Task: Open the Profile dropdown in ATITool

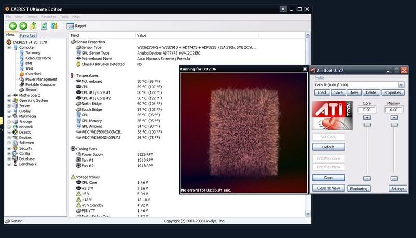Action: point(401,85)
